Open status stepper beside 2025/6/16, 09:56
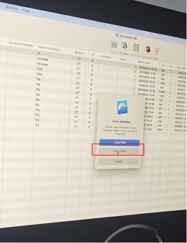The height and width of the screenshot is (243, 187). click(135, 67)
